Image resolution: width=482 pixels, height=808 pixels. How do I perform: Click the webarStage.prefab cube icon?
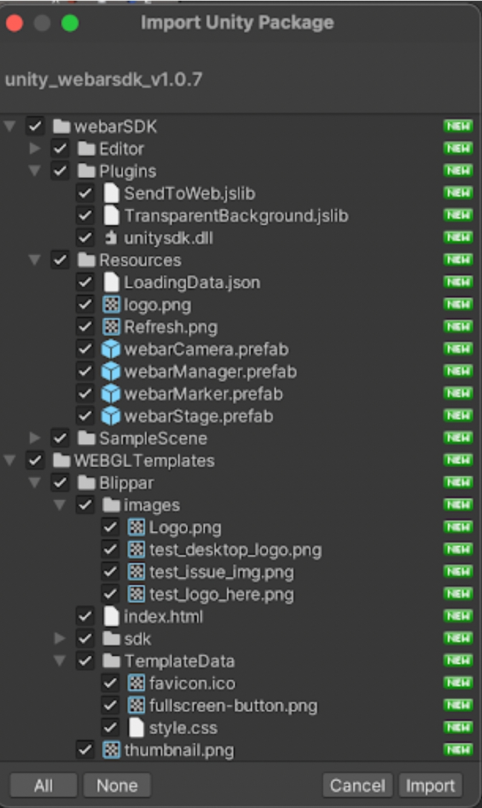click(x=110, y=416)
